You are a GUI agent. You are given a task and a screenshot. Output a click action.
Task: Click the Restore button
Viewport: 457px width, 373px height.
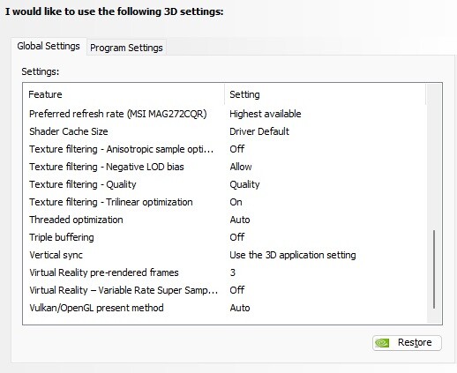click(x=407, y=343)
